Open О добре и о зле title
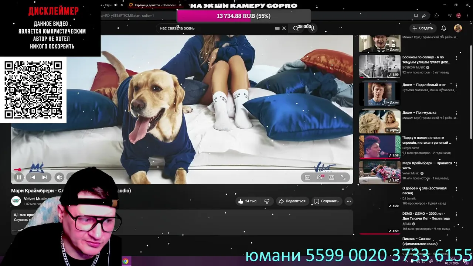473x266 pixels. click(425, 191)
